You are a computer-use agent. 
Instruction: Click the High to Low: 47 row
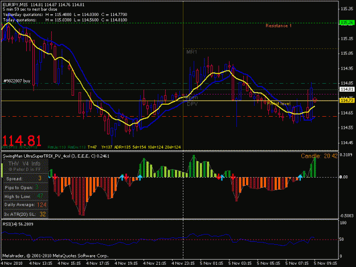(26, 196)
